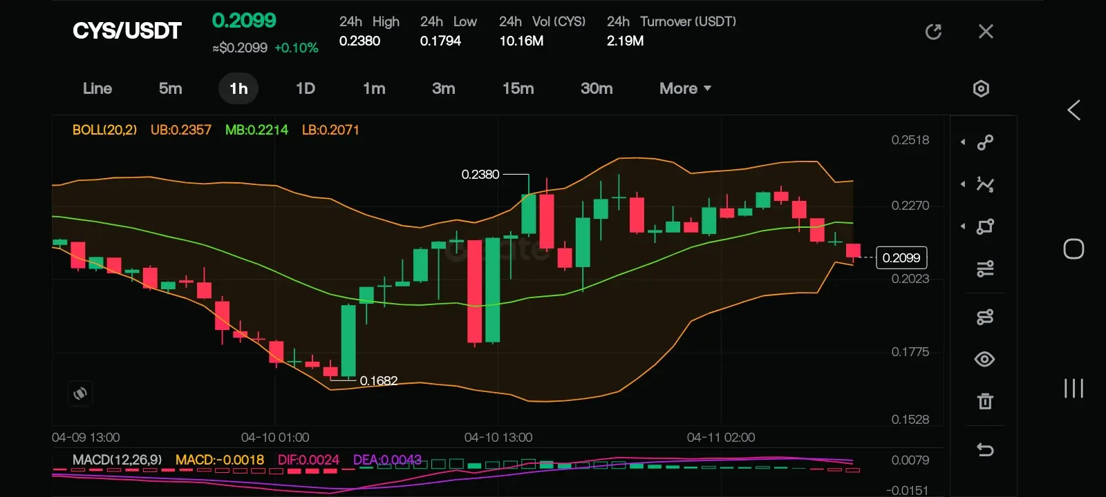The width and height of the screenshot is (1106, 497).
Task: Undo the last drawing action
Action: tap(985, 450)
